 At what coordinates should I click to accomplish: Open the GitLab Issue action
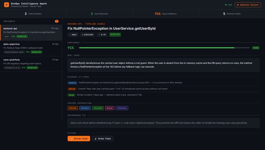[x=79, y=139]
